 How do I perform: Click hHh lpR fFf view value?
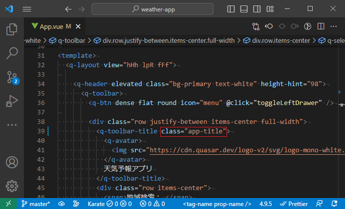click(x=148, y=65)
